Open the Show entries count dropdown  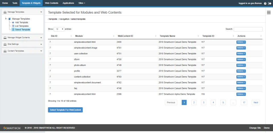point(59,29)
